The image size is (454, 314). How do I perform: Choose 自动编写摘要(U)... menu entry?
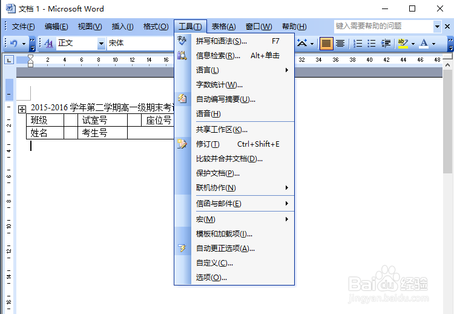click(234, 99)
